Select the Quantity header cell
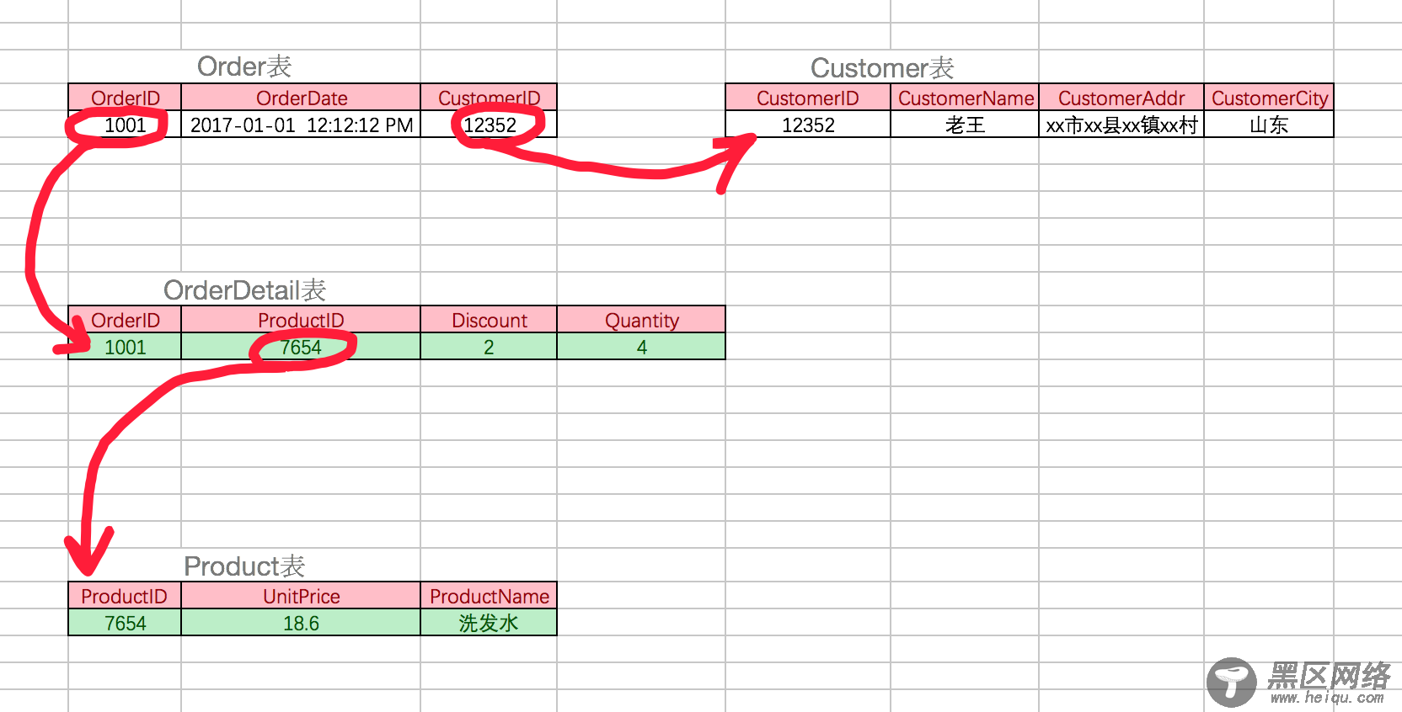The image size is (1402, 712). coord(641,320)
